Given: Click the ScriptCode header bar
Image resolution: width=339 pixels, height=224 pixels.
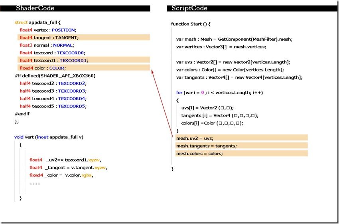Looking at the screenshot, I should [x=253, y=8].
